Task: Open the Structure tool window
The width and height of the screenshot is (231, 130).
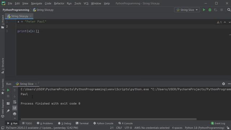Action: click(x=3, y=66)
